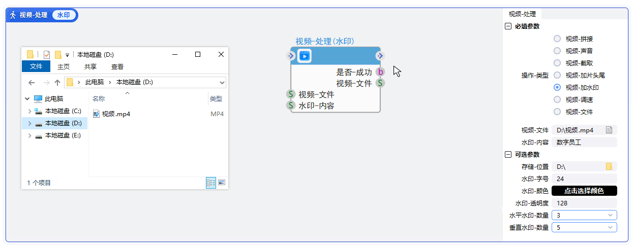The image size is (636, 246).
Task: Click the 存储-位置 path field
Action: pos(584,166)
